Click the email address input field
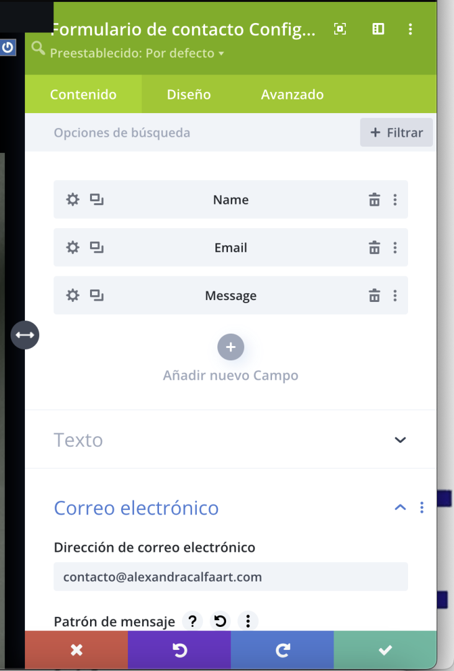Screen dimensions: 454x671 [x=230, y=577]
